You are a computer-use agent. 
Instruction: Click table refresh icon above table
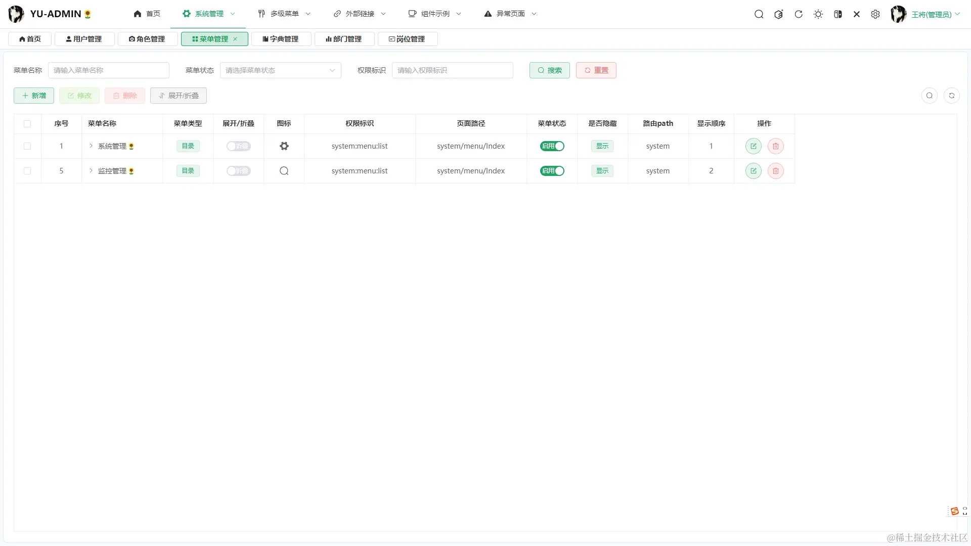[x=951, y=96]
